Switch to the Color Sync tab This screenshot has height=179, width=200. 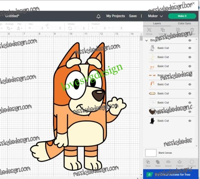click(x=184, y=23)
